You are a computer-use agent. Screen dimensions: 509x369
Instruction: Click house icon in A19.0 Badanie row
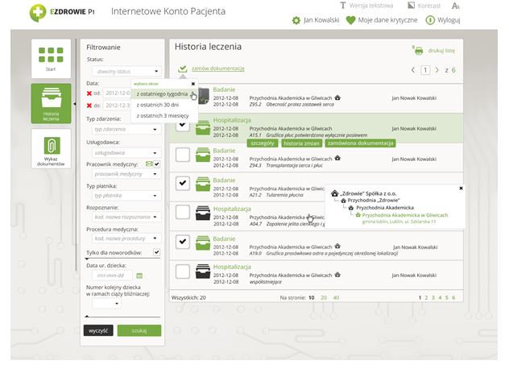(337, 247)
